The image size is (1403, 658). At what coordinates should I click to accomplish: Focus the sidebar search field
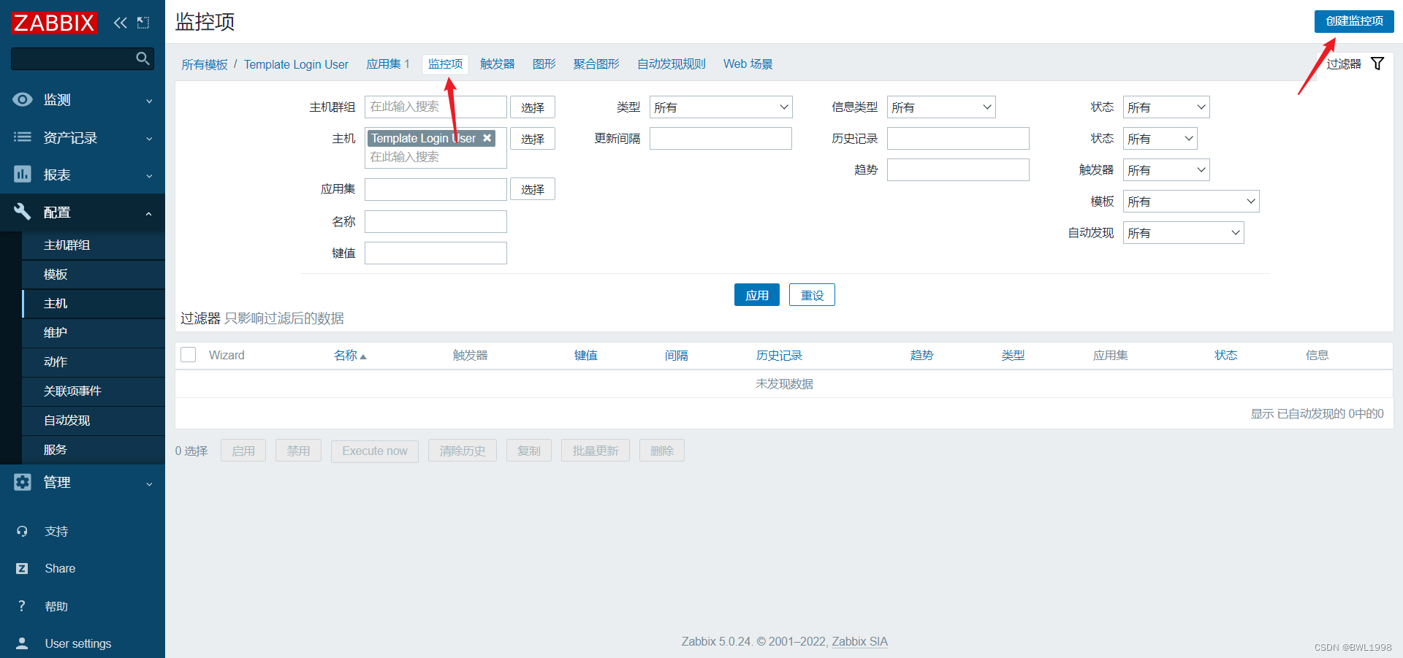pos(73,58)
